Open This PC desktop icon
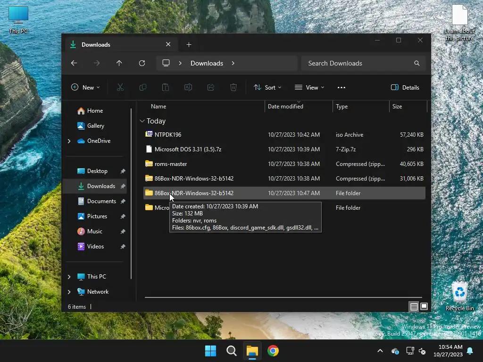The width and height of the screenshot is (483, 362). pos(18,20)
